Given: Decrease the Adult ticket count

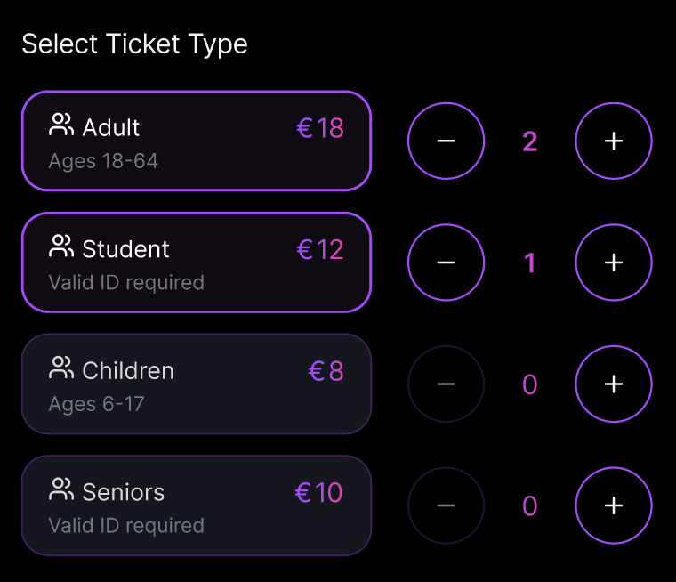Looking at the screenshot, I should (447, 141).
